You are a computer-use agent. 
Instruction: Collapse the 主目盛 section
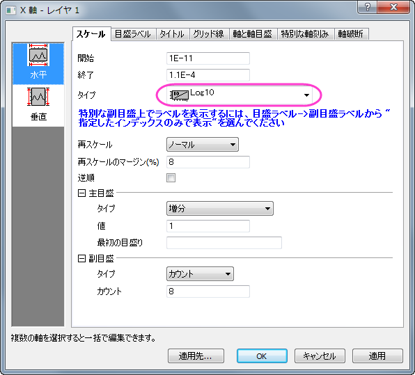pos(81,193)
